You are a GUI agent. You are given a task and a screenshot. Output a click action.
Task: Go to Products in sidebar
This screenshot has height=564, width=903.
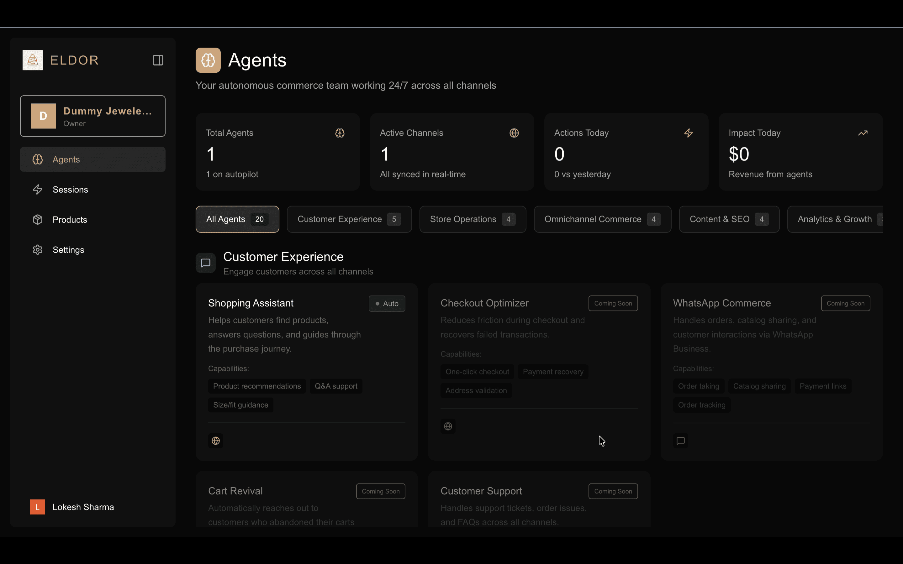tap(70, 220)
